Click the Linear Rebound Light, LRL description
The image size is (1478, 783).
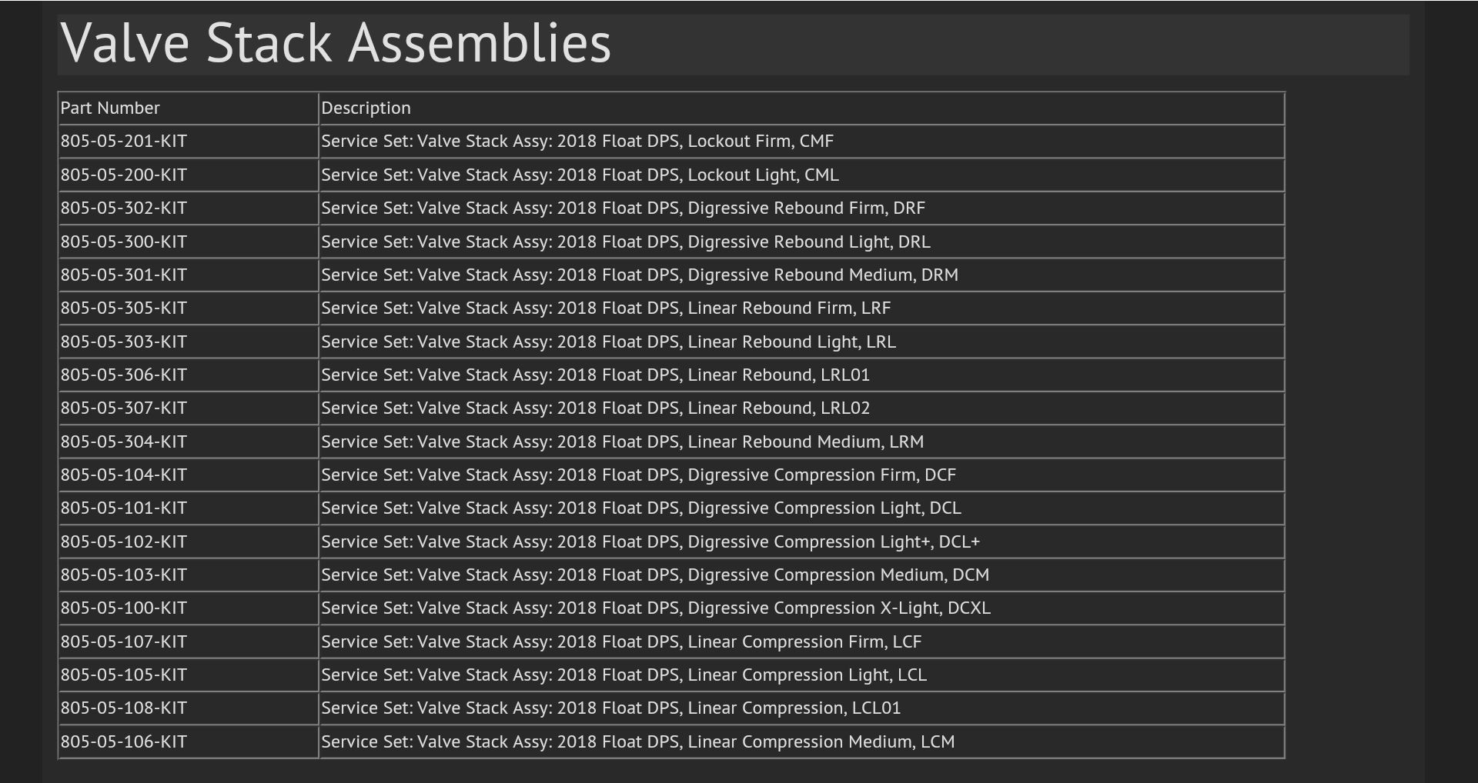click(x=608, y=342)
